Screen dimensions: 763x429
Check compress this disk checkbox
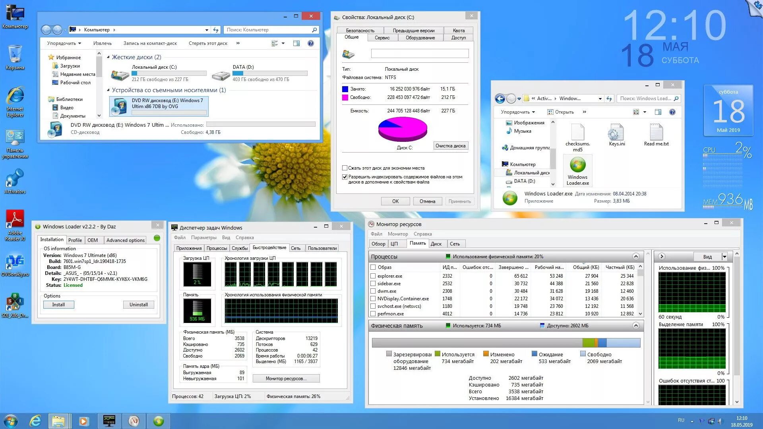pyautogui.click(x=345, y=168)
